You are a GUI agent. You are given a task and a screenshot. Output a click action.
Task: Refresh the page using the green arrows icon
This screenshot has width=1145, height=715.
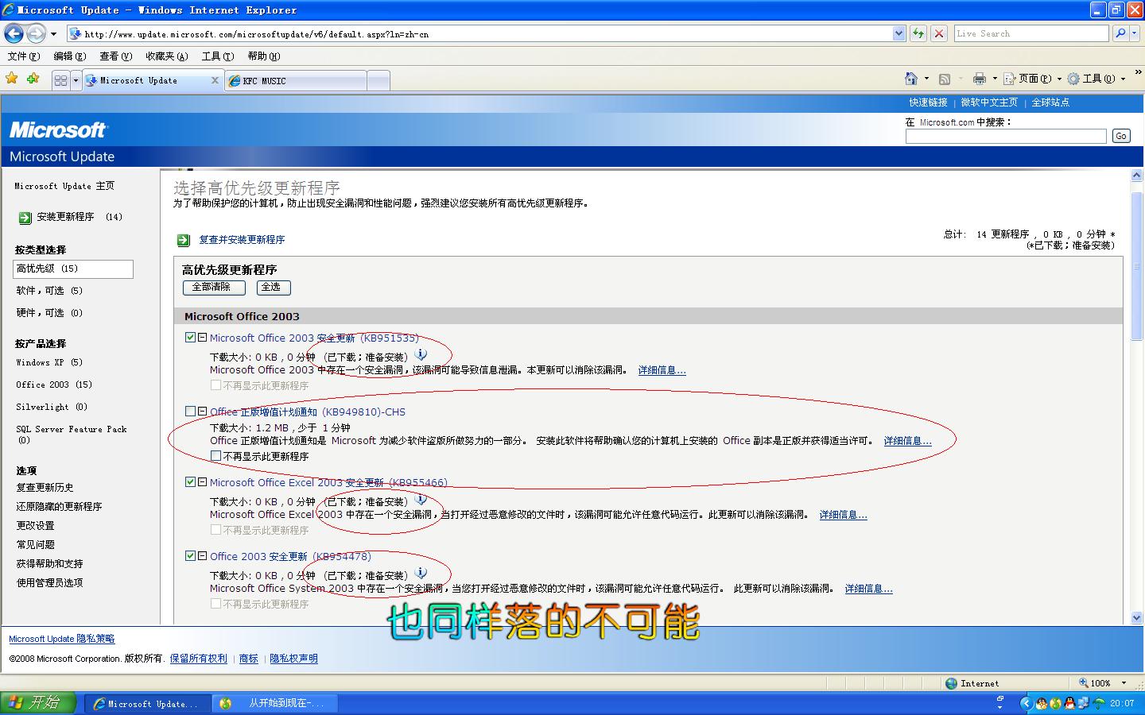[x=918, y=33]
